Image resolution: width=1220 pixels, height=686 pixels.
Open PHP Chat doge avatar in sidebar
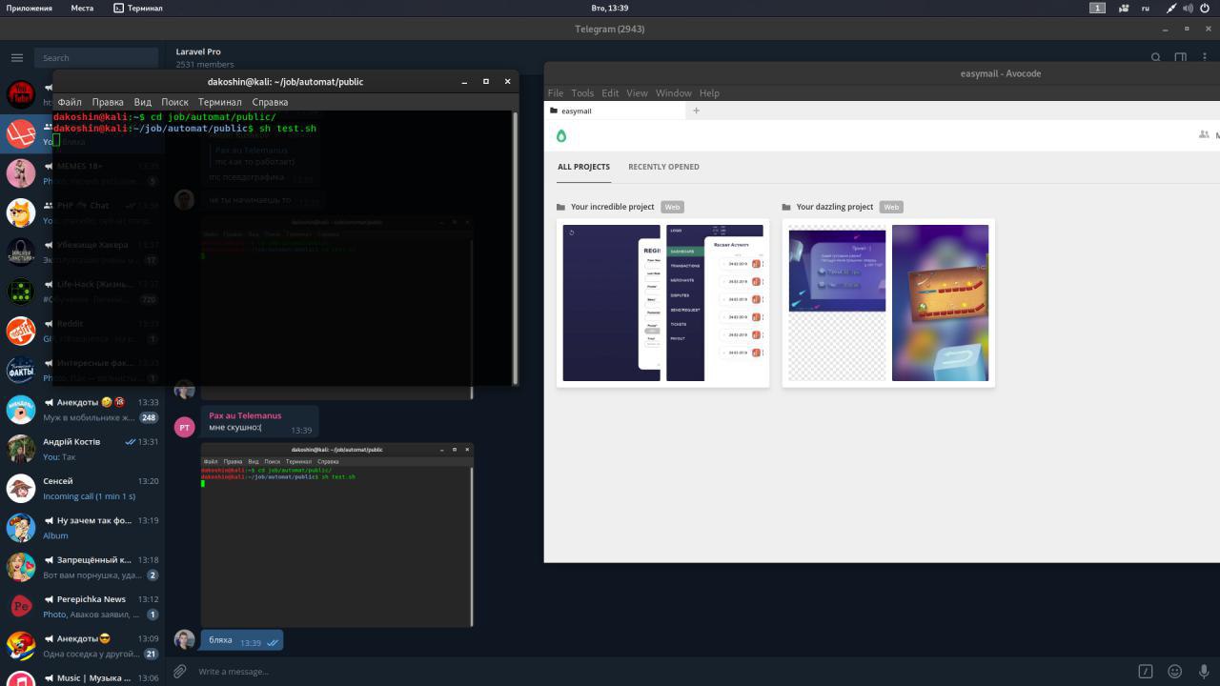click(x=21, y=212)
